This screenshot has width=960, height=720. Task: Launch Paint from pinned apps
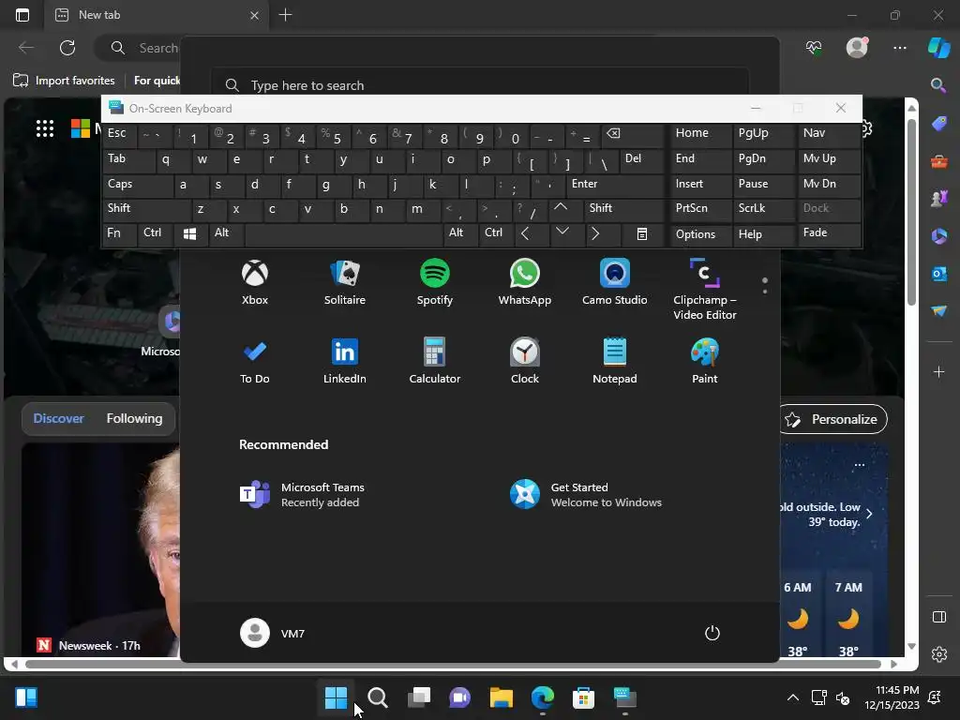705,361
